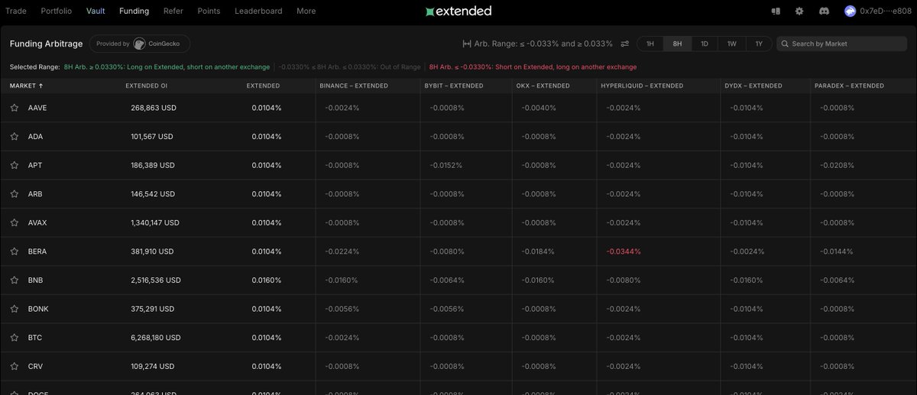Favorite the CRV market star
Viewport: 917px width, 395px height.
(14, 366)
